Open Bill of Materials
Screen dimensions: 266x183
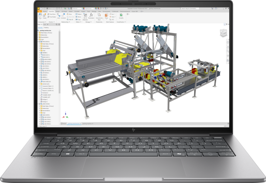click(x=85, y=17)
